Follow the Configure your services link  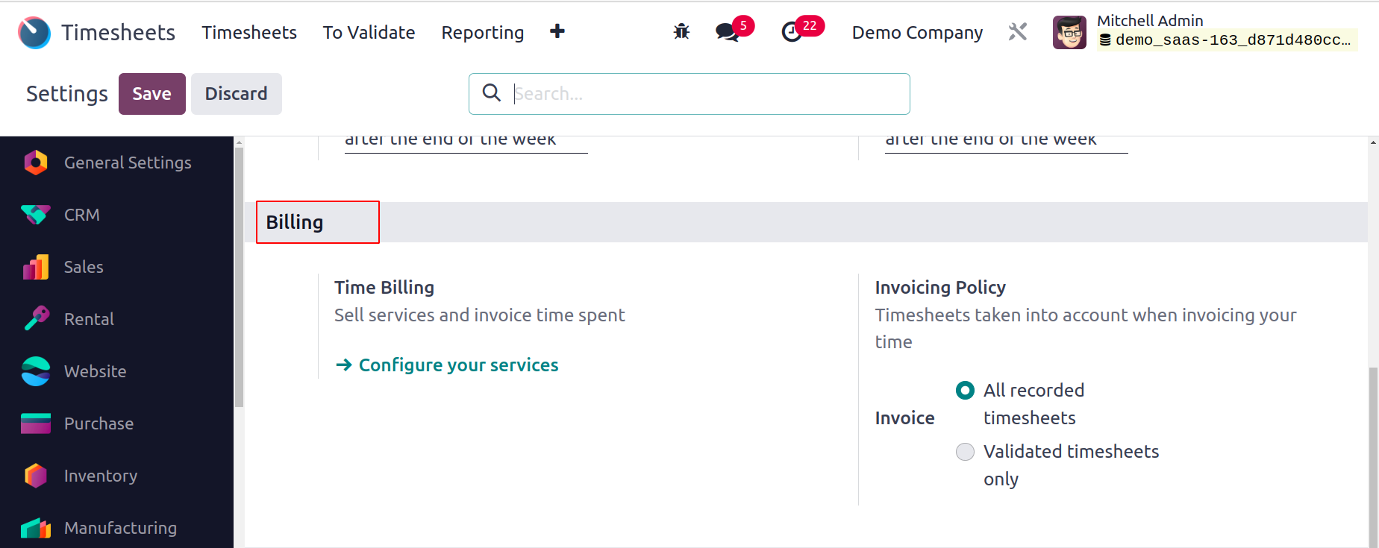click(x=447, y=365)
